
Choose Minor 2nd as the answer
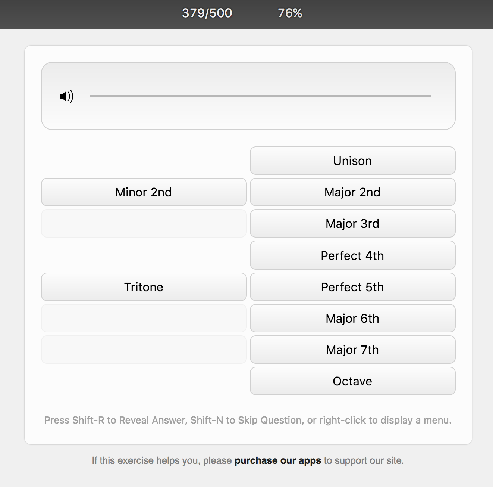click(144, 192)
